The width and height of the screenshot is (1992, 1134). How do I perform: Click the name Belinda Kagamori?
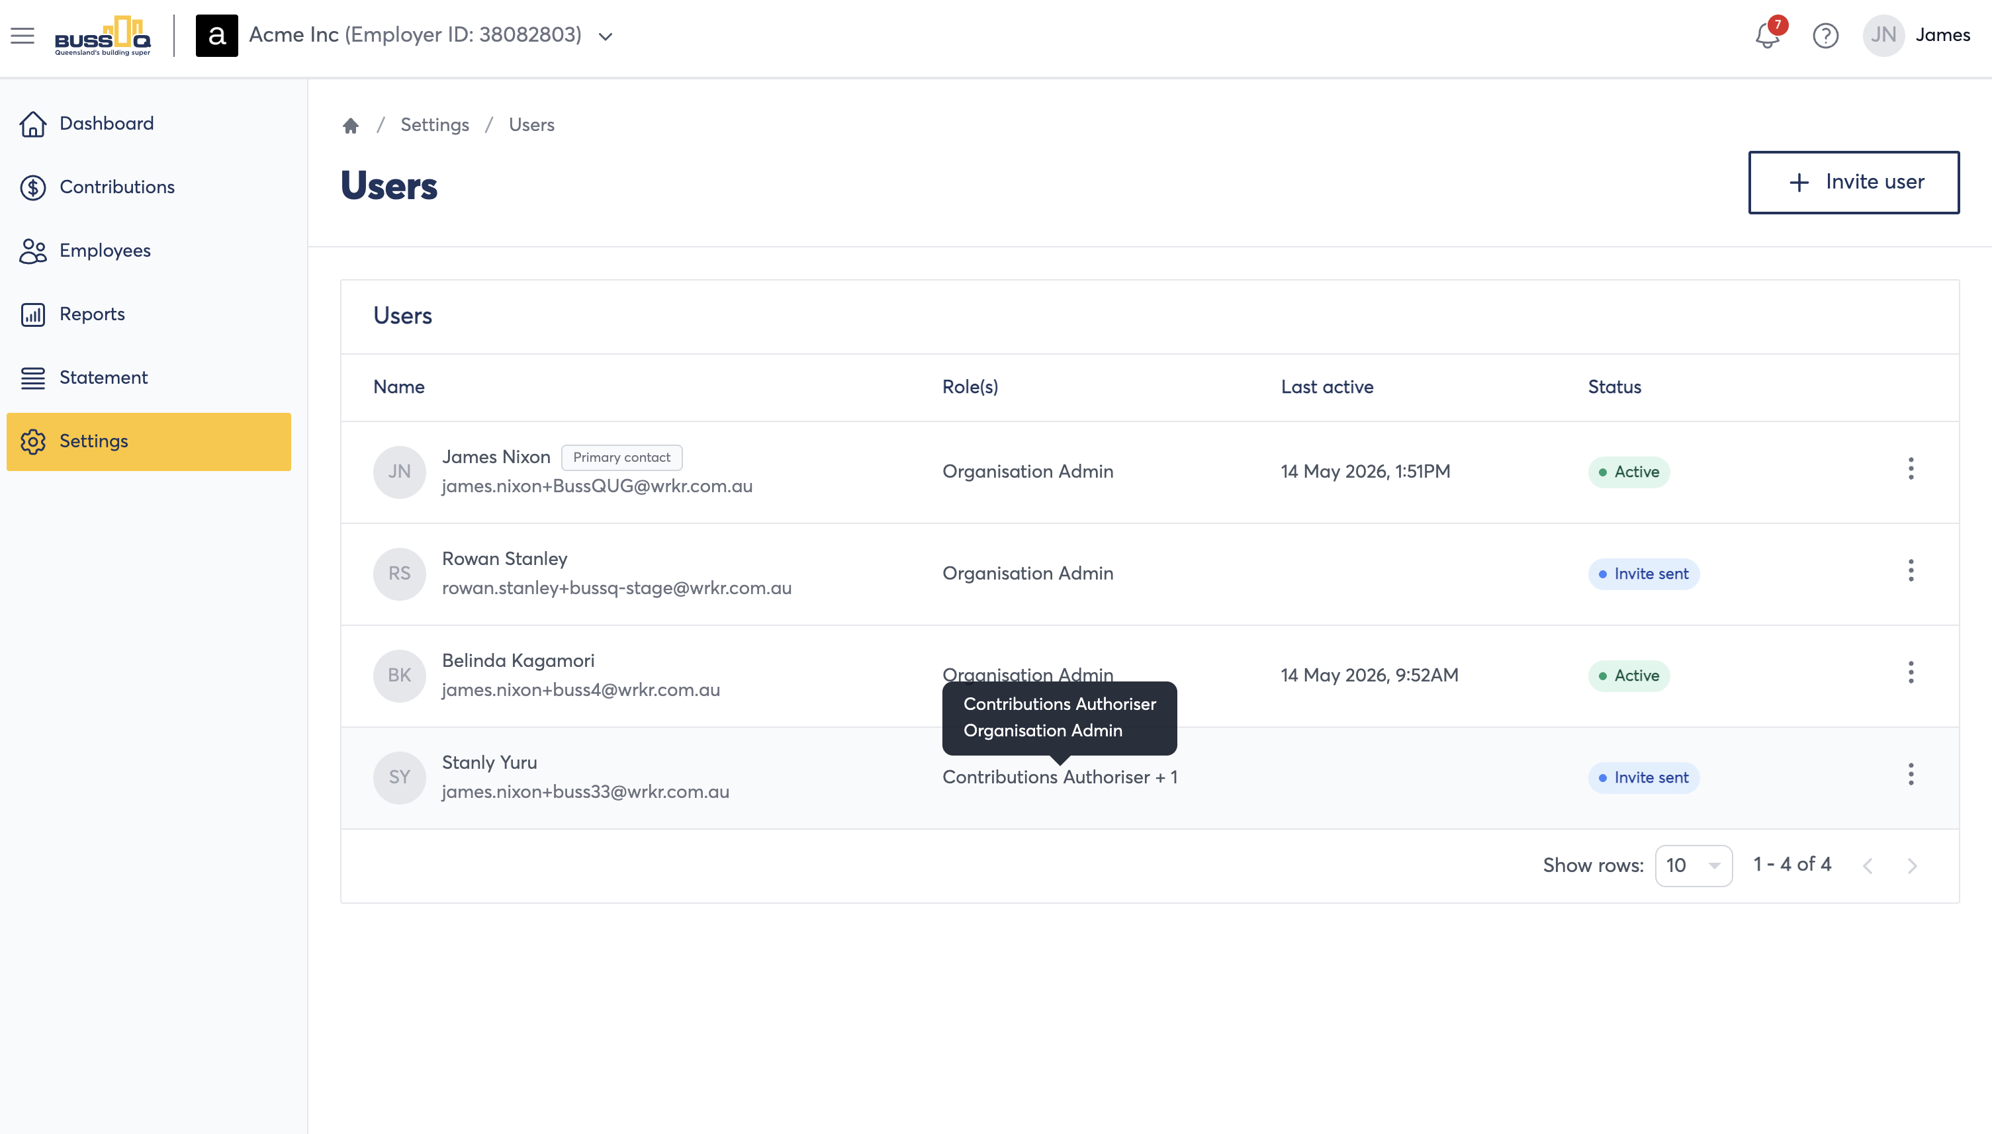[x=518, y=661]
